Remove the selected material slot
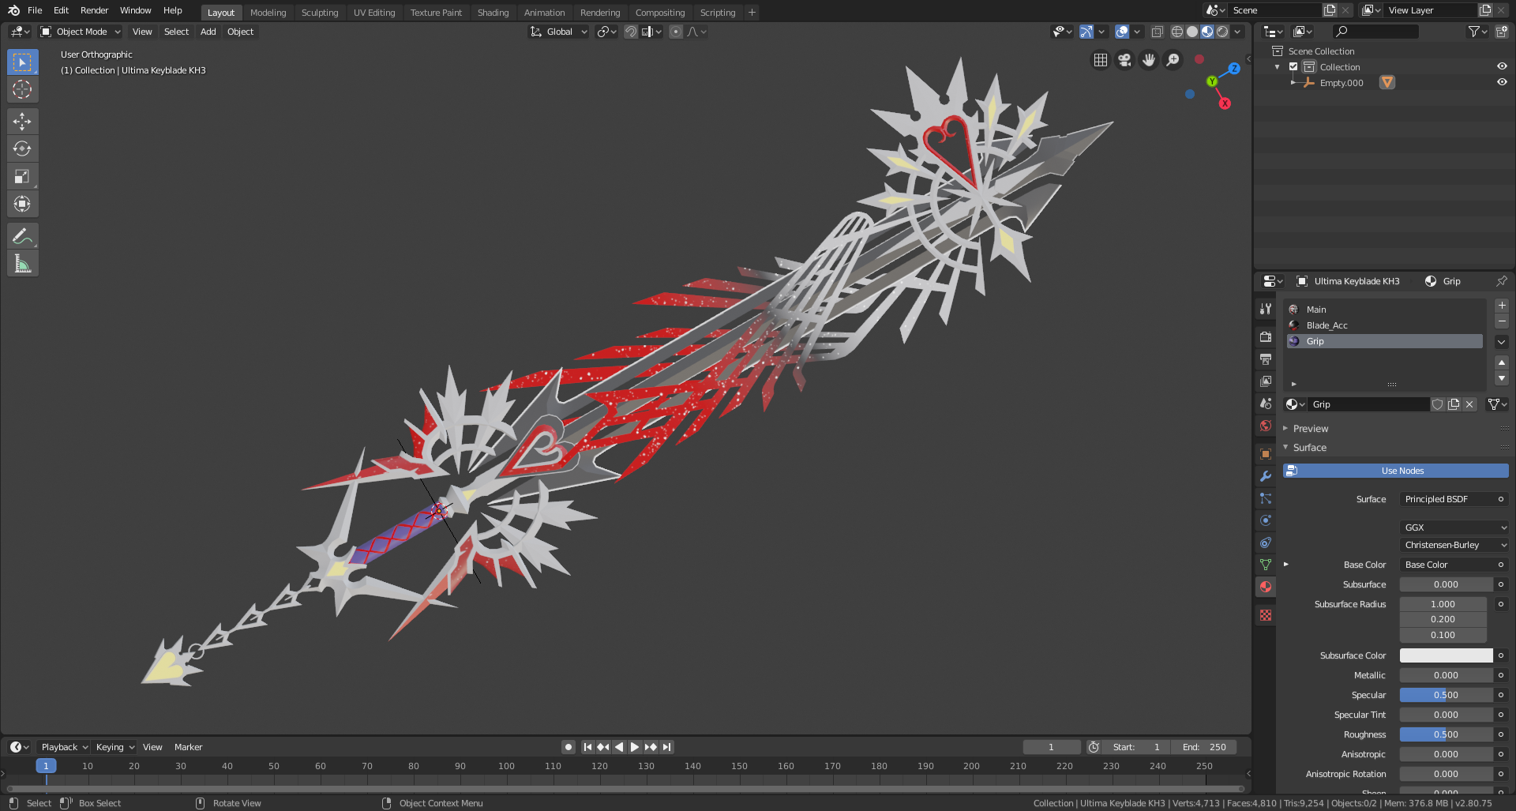This screenshot has width=1516, height=811. coord(1502,321)
